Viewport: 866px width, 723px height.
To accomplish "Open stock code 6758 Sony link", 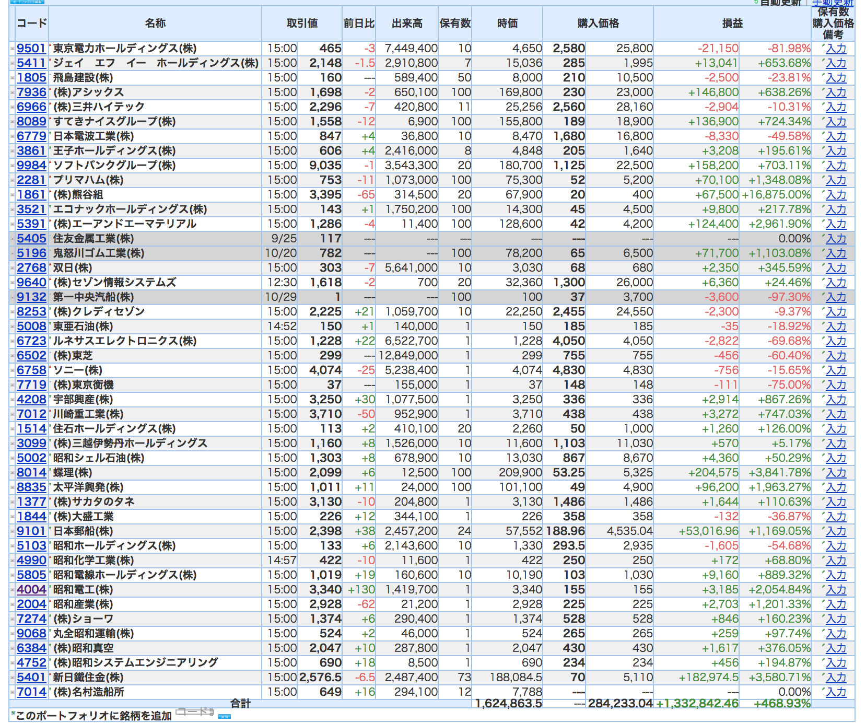I will (x=31, y=370).
